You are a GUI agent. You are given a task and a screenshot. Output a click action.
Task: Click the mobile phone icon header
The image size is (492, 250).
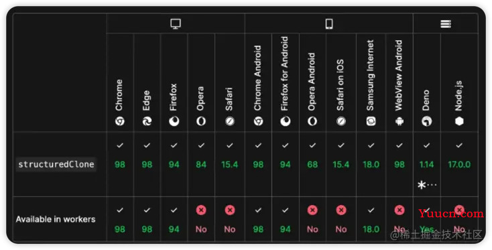(329, 24)
